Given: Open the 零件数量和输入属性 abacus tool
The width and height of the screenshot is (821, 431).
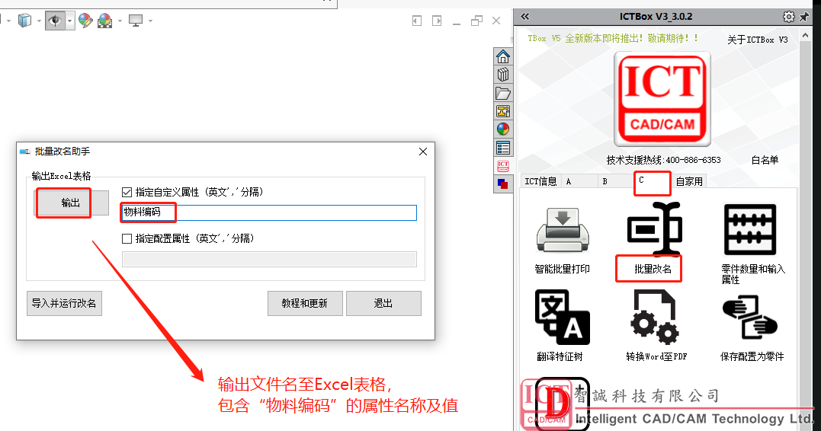Looking at the screenshot, I should coord(750,243).
